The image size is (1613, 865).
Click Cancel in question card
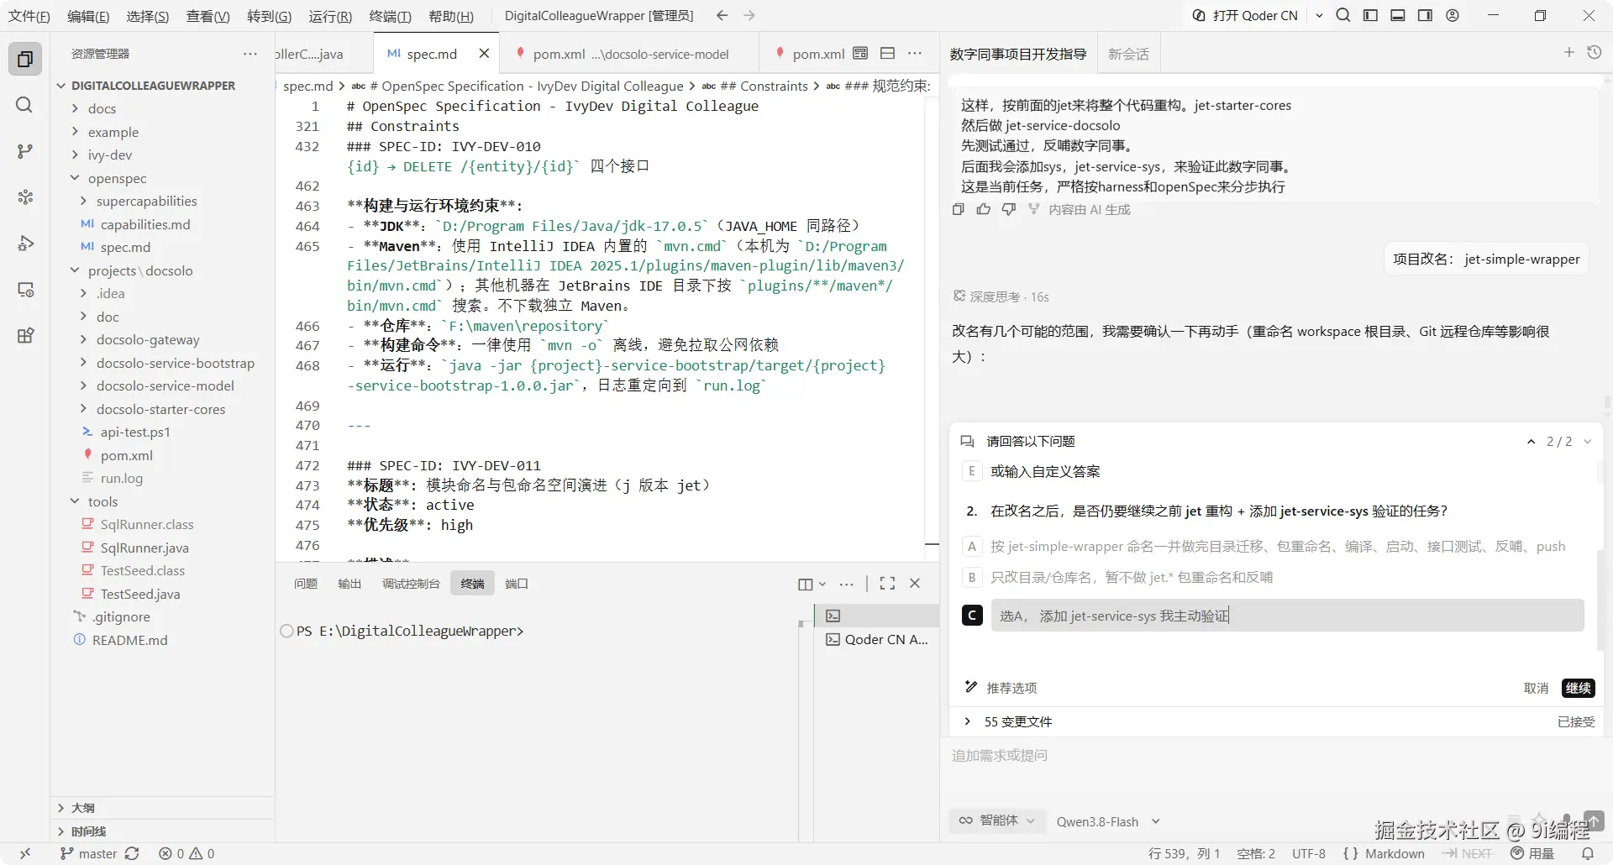coord(1536,688)
